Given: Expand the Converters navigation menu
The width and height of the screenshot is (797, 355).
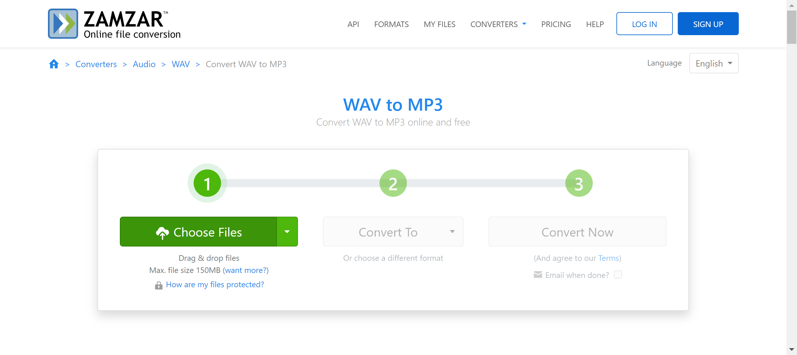Looking at the screenshot, I should (498, 24).
